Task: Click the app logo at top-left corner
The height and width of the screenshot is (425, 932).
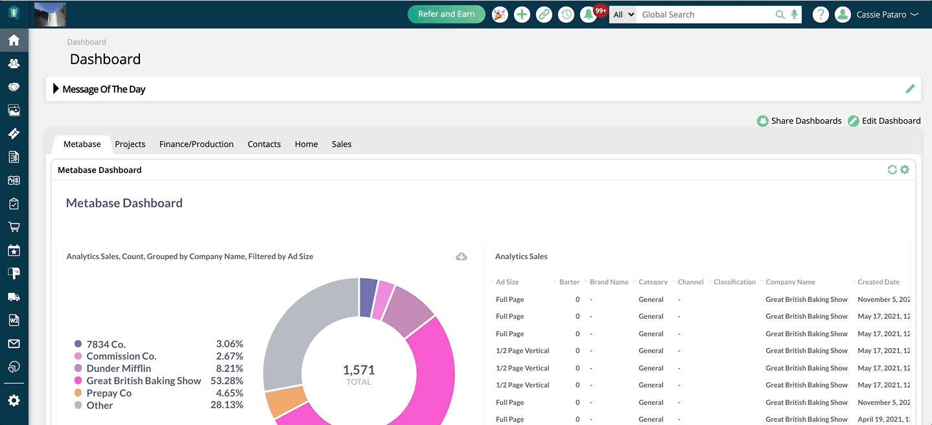Action: tap(14, 14)
